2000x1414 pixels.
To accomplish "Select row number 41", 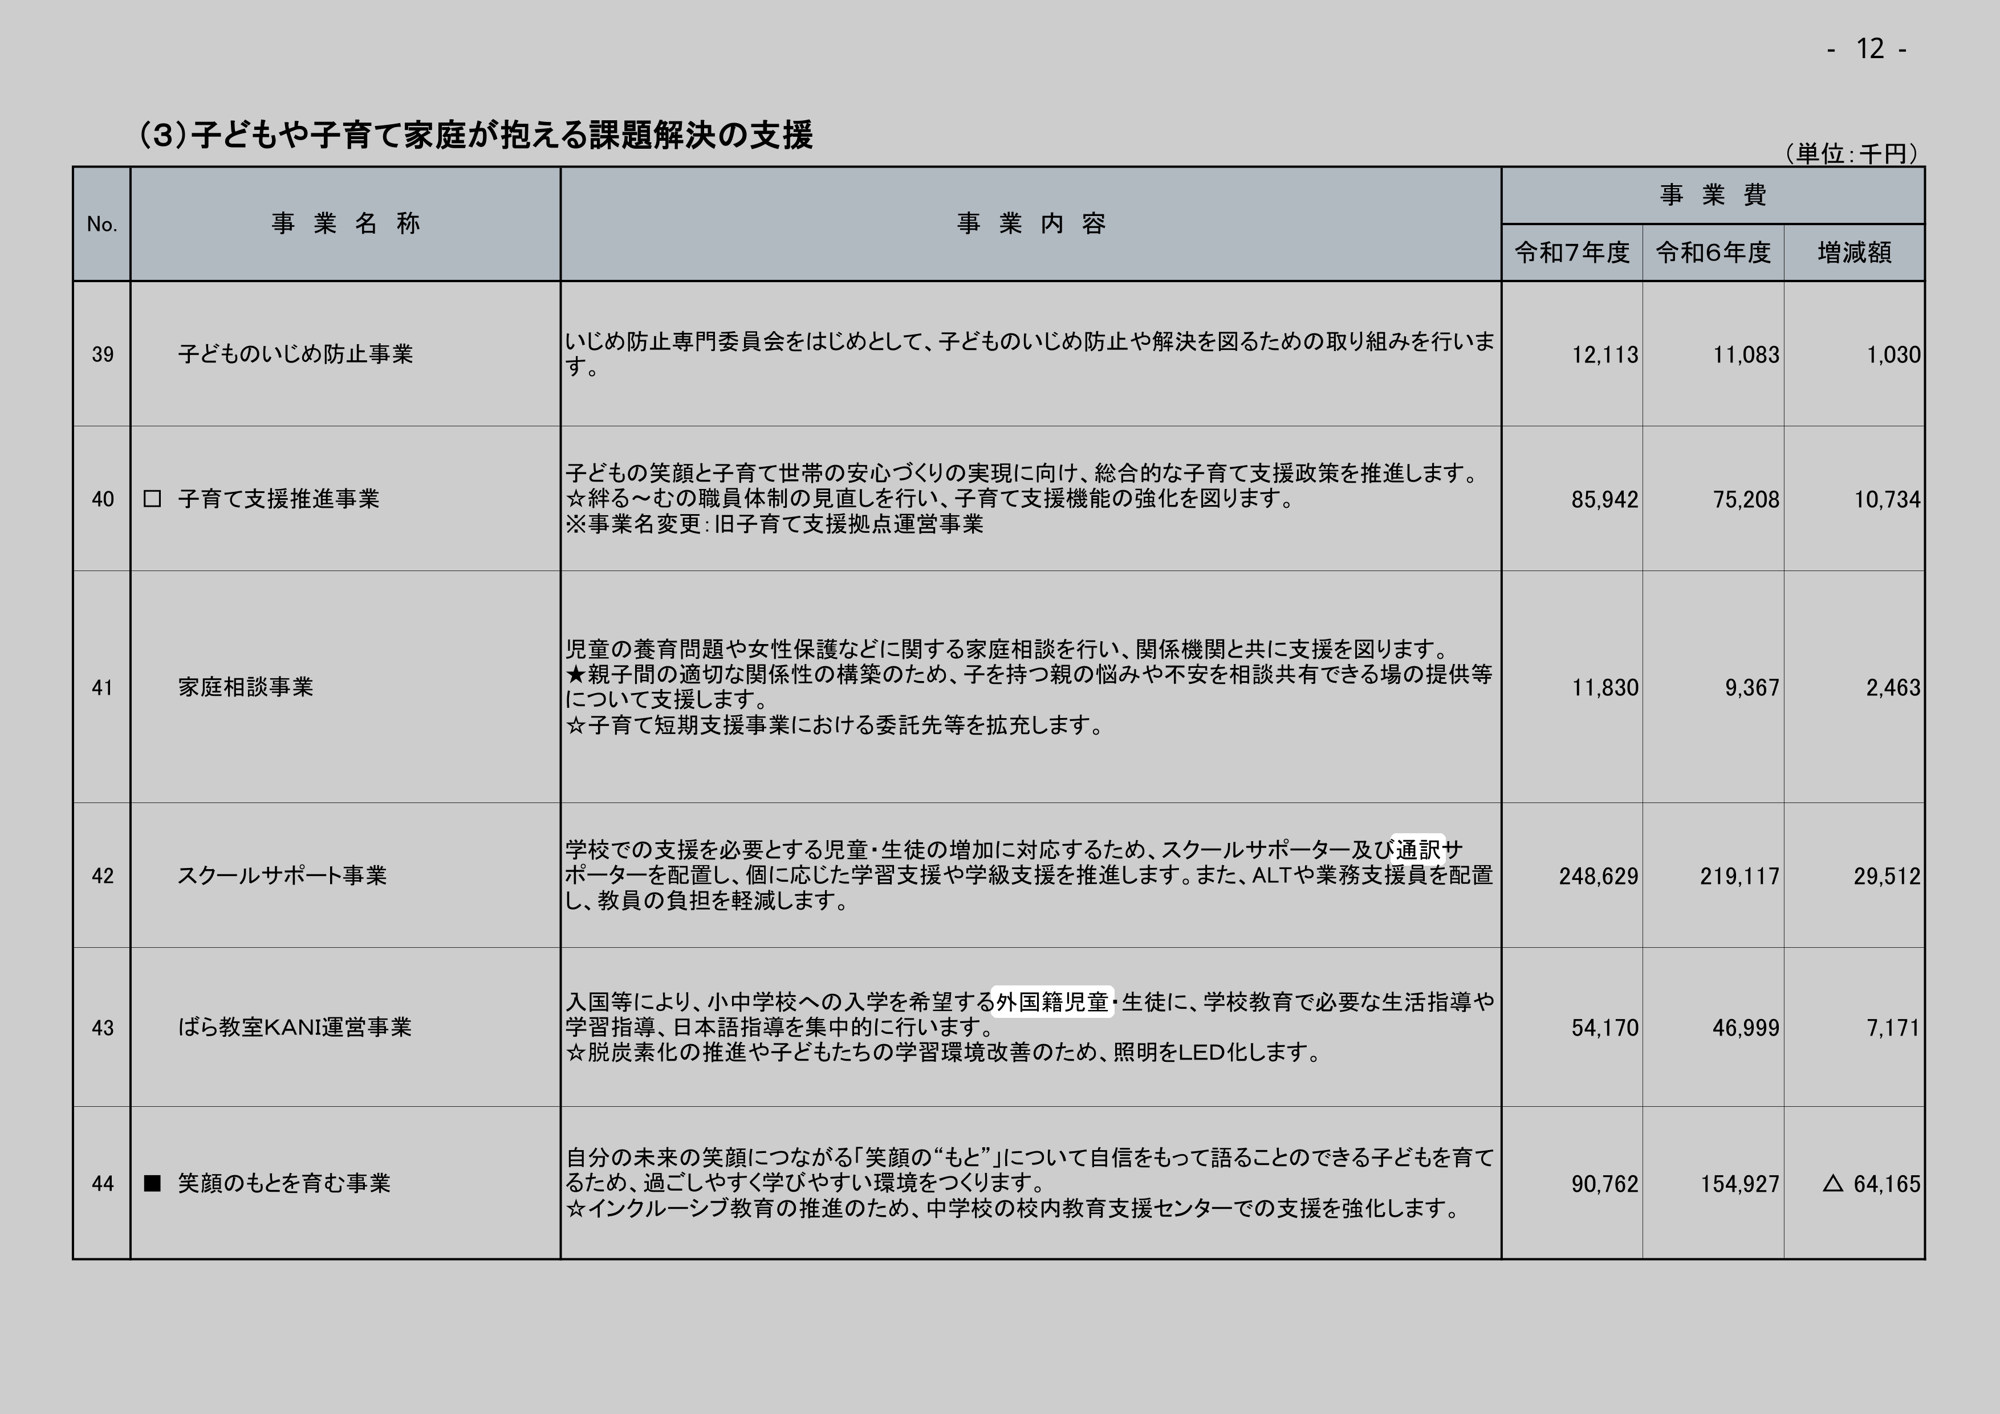I will (103, 688).
